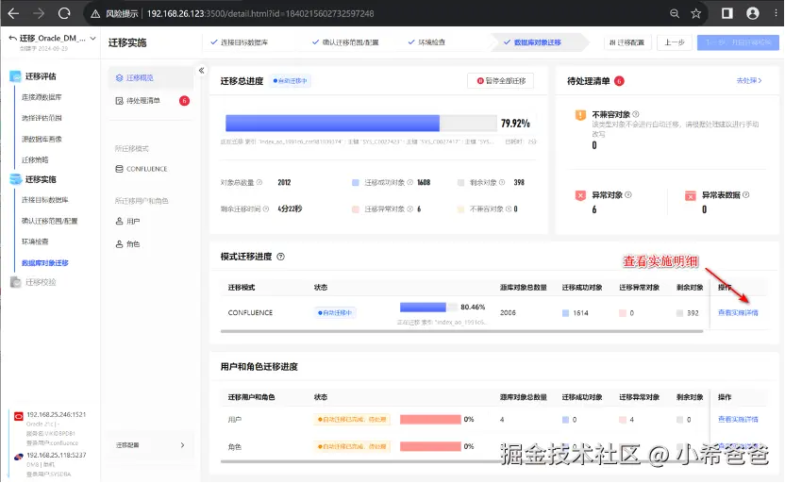
Task: Click the horizontal scrollbar under 模式迁移进度 table
Action: (461, 331)
